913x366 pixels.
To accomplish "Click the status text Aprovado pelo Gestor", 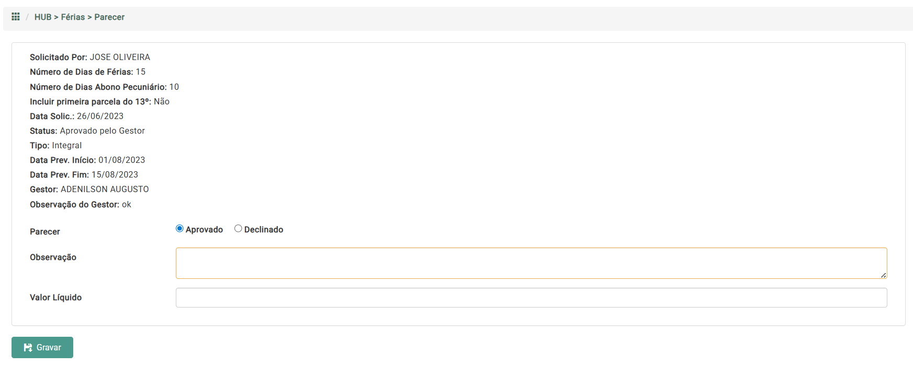I will click(x=102, y=131).
